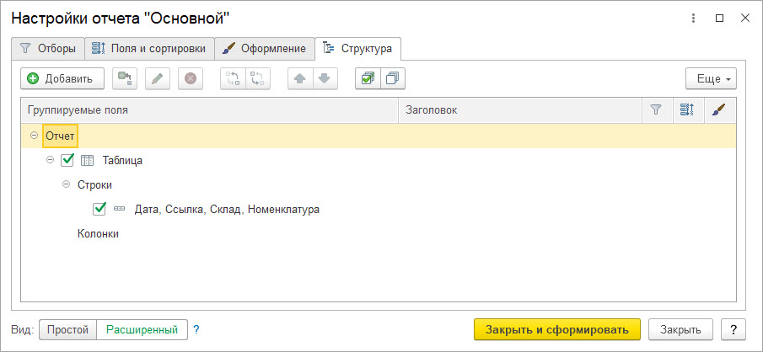This screenshot has width=763, height=352.
Task: Click the Таблица table icon
Action: (x=87, y=161)
